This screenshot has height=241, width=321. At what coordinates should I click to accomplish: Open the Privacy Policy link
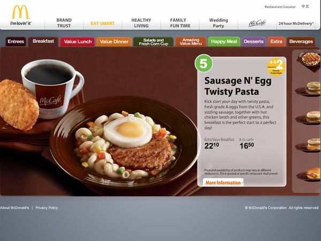47,208
